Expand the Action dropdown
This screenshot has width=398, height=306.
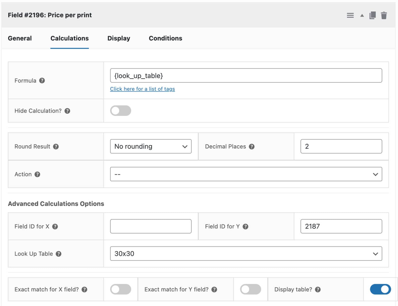point(246,174)
